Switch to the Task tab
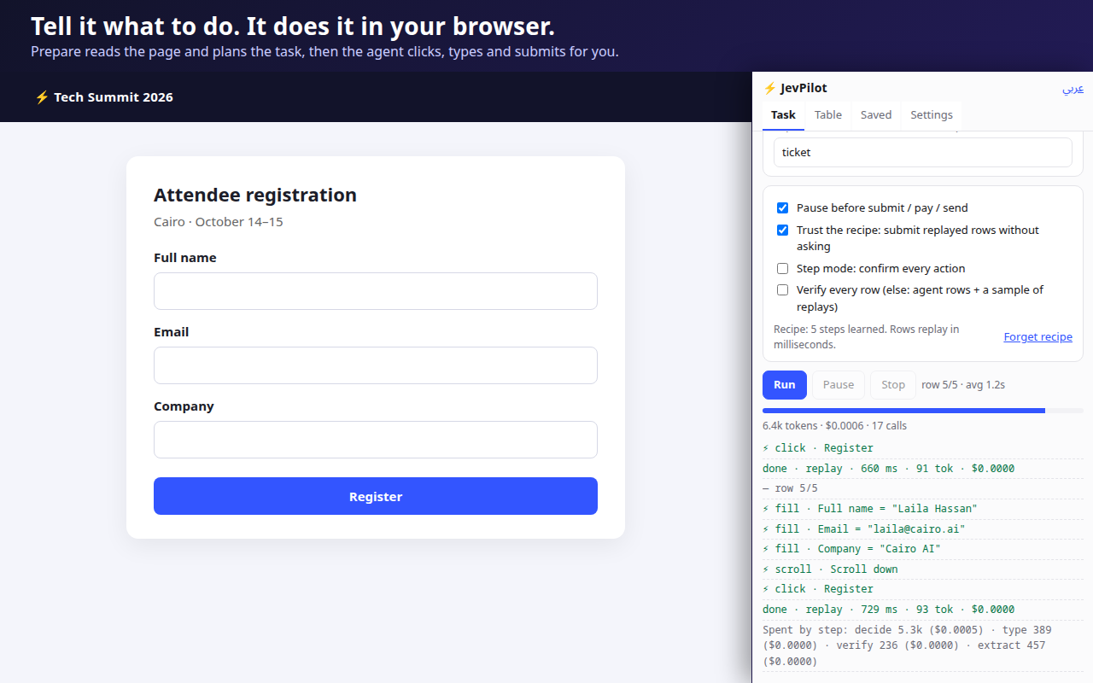This screenshot has height=683, width=1093. [x=783, y=115]
